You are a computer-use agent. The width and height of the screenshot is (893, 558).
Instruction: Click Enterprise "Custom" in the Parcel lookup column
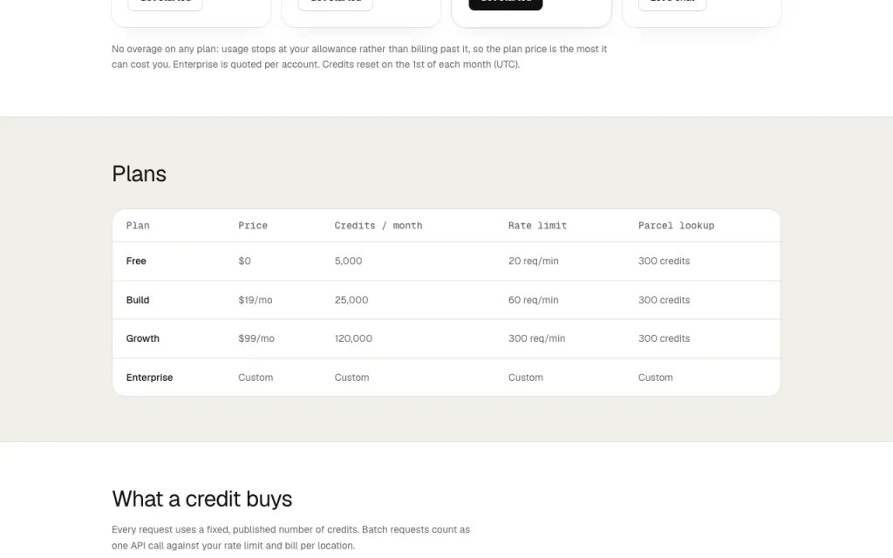click(655, 378)
